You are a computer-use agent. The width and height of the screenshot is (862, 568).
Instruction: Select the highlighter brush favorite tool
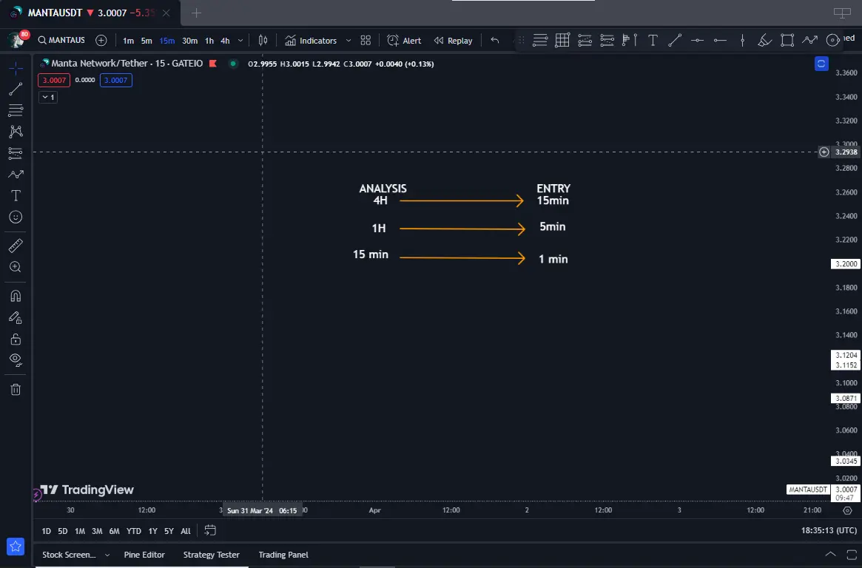pos(764,40)
